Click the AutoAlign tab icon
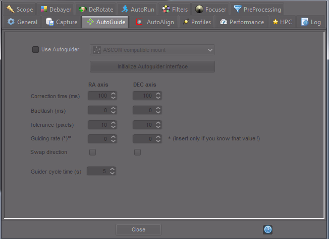Image resolution: width=329 pixels, height=239 pixels. 138,22
